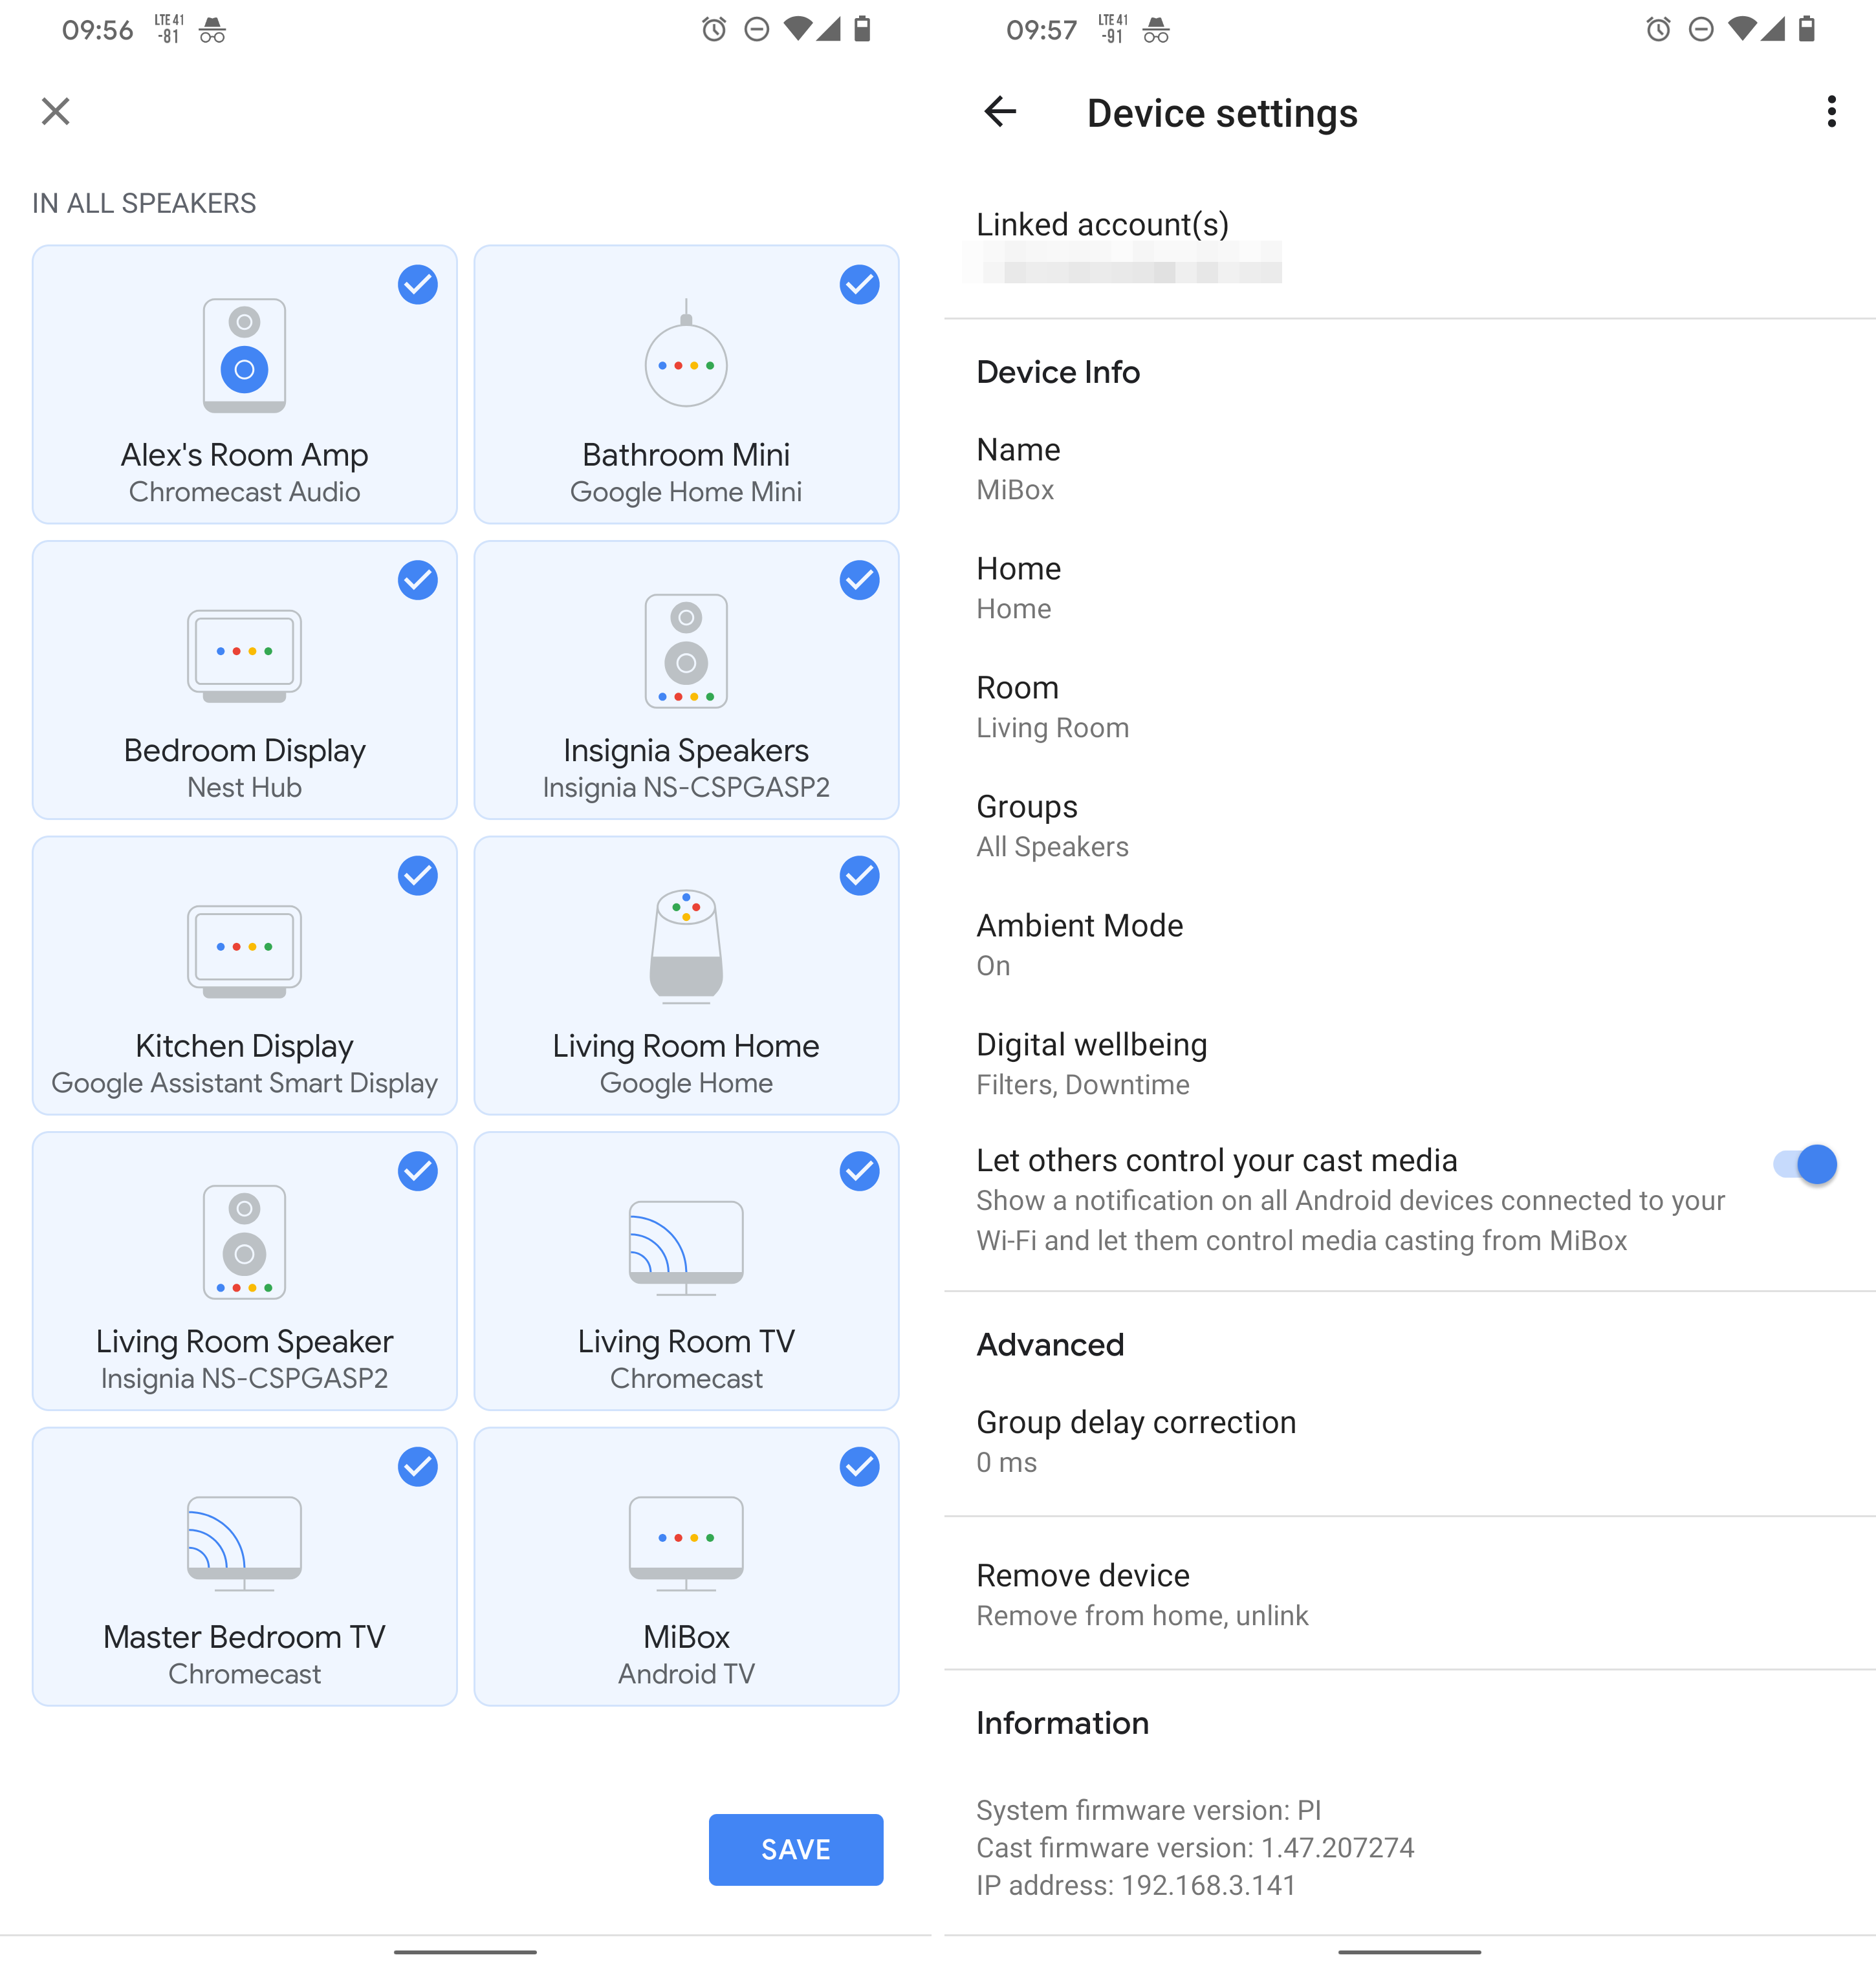Open Group delay correction setting
Viewport: 1876px width, 1966px height.
click(x=1410, y=1442)
